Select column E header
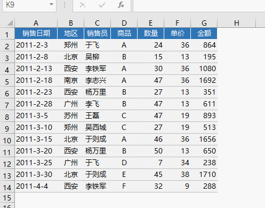 point(150,23)
